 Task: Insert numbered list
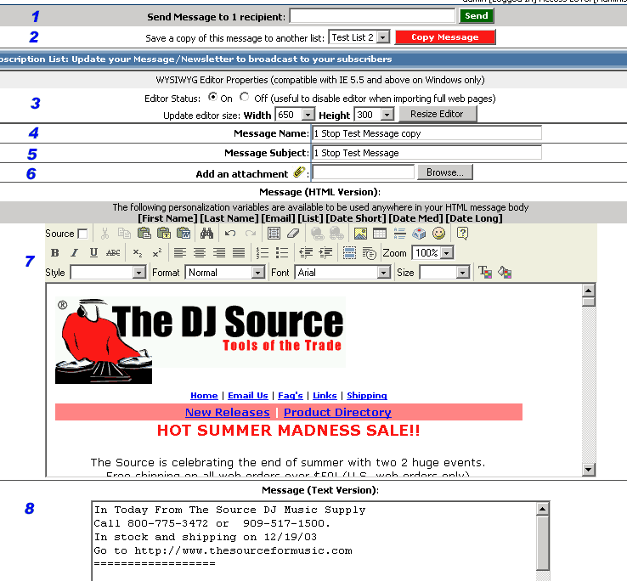point(263,253)
